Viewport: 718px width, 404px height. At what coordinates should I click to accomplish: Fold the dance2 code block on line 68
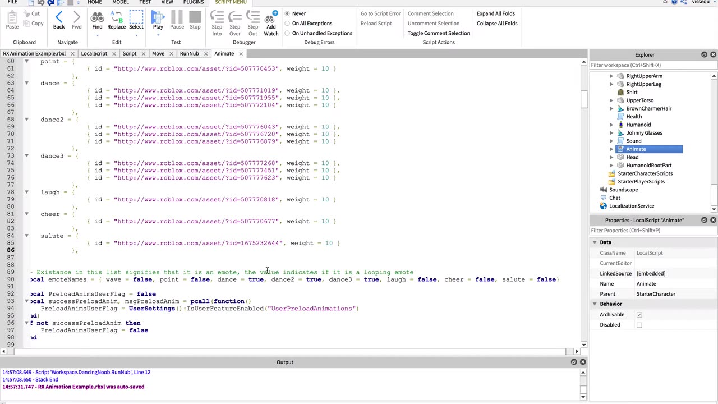click(26, 120)
